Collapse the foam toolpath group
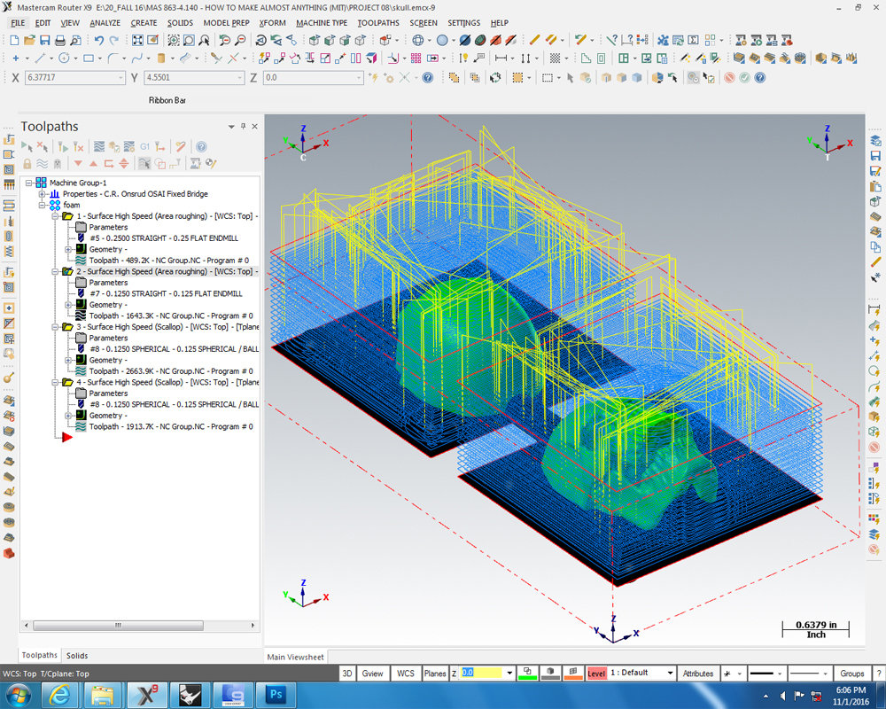886x709 pixels. tap(42, 206)
